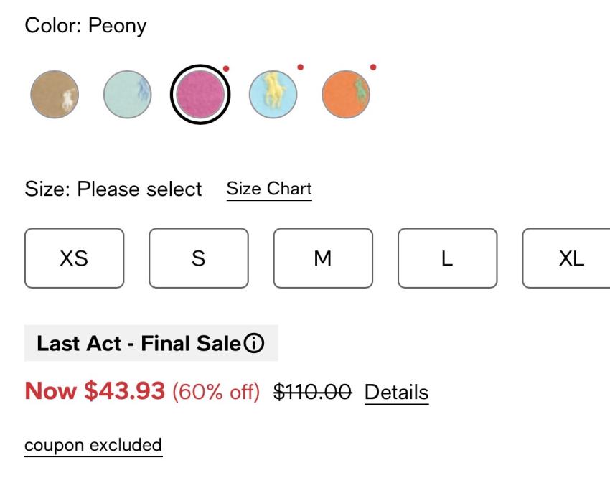
Task: Select the orange color swatch
Action: coord(346,93)
